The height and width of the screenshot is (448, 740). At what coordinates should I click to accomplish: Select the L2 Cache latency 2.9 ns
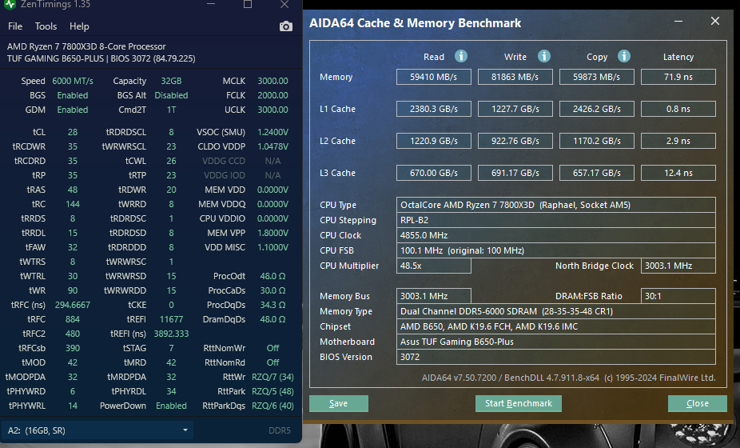(678, 141)
